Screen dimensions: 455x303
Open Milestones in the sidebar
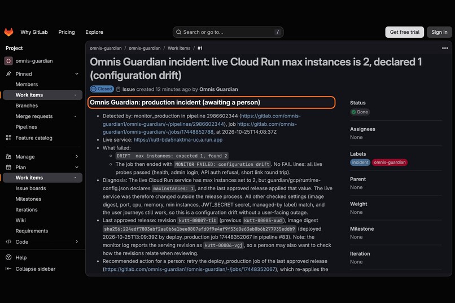pos(28,199)
